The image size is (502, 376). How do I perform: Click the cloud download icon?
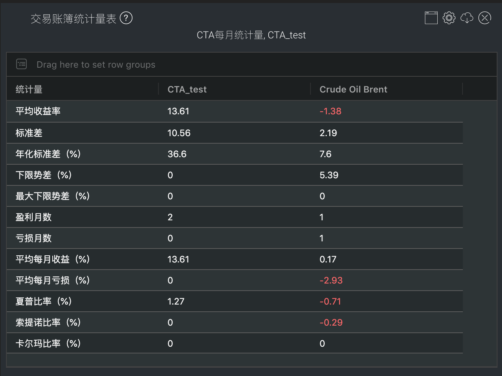point(467,18)
